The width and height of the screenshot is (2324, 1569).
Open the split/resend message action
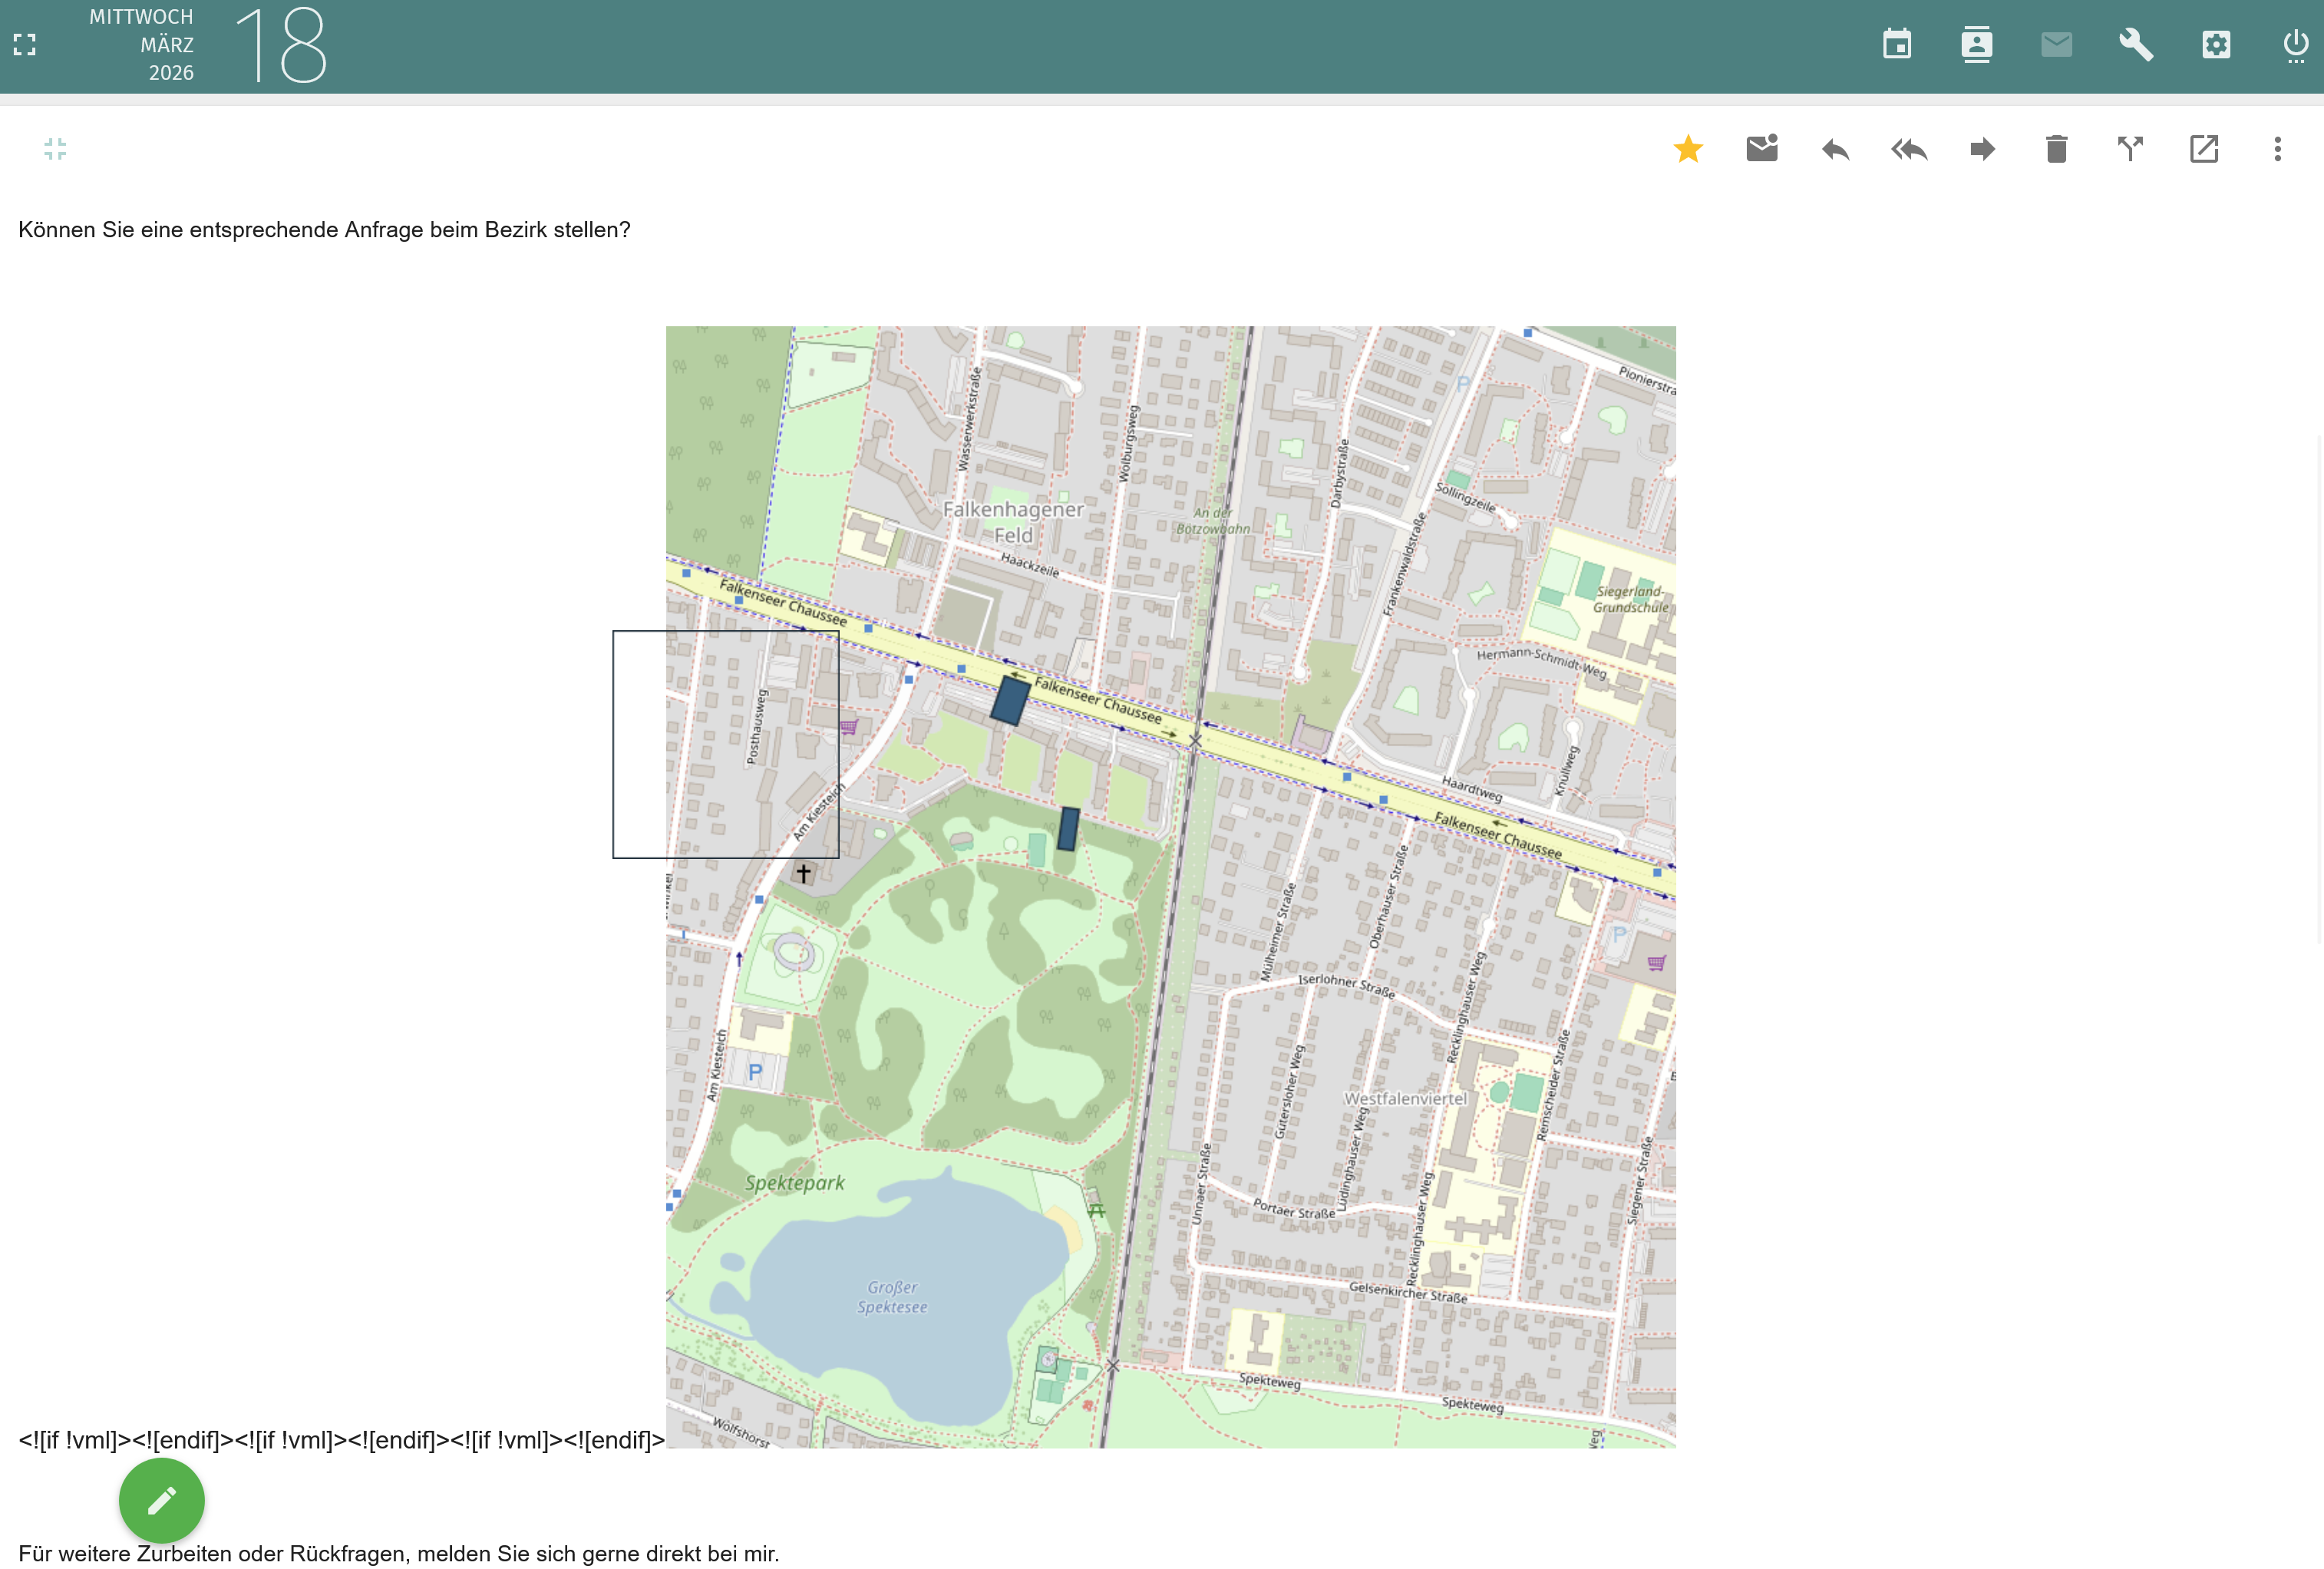pyautogui.click(x=2130, y=149)
